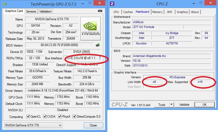This screenshot has height=132, width=218.
Task: Switch to the Validation tab in GPU-Z
Action: (x=45, y=11)
